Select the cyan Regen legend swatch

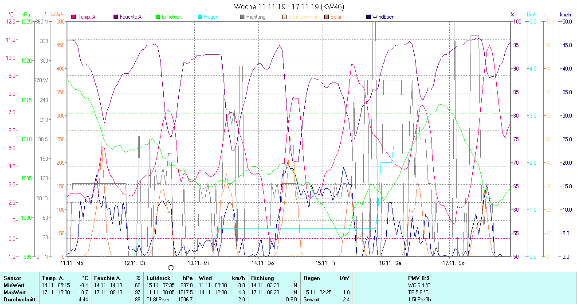coord(200,17)
